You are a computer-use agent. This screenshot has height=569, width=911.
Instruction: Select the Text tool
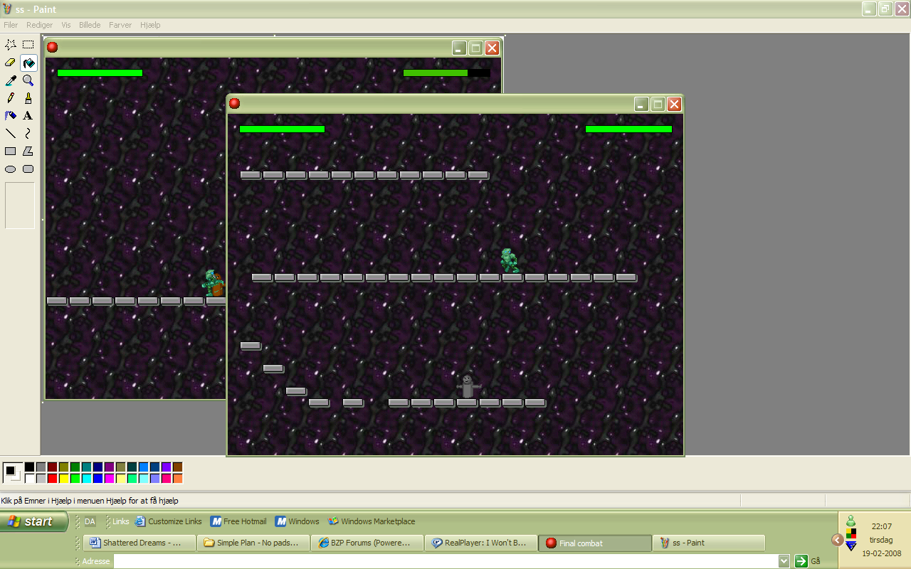pos(28,115)
